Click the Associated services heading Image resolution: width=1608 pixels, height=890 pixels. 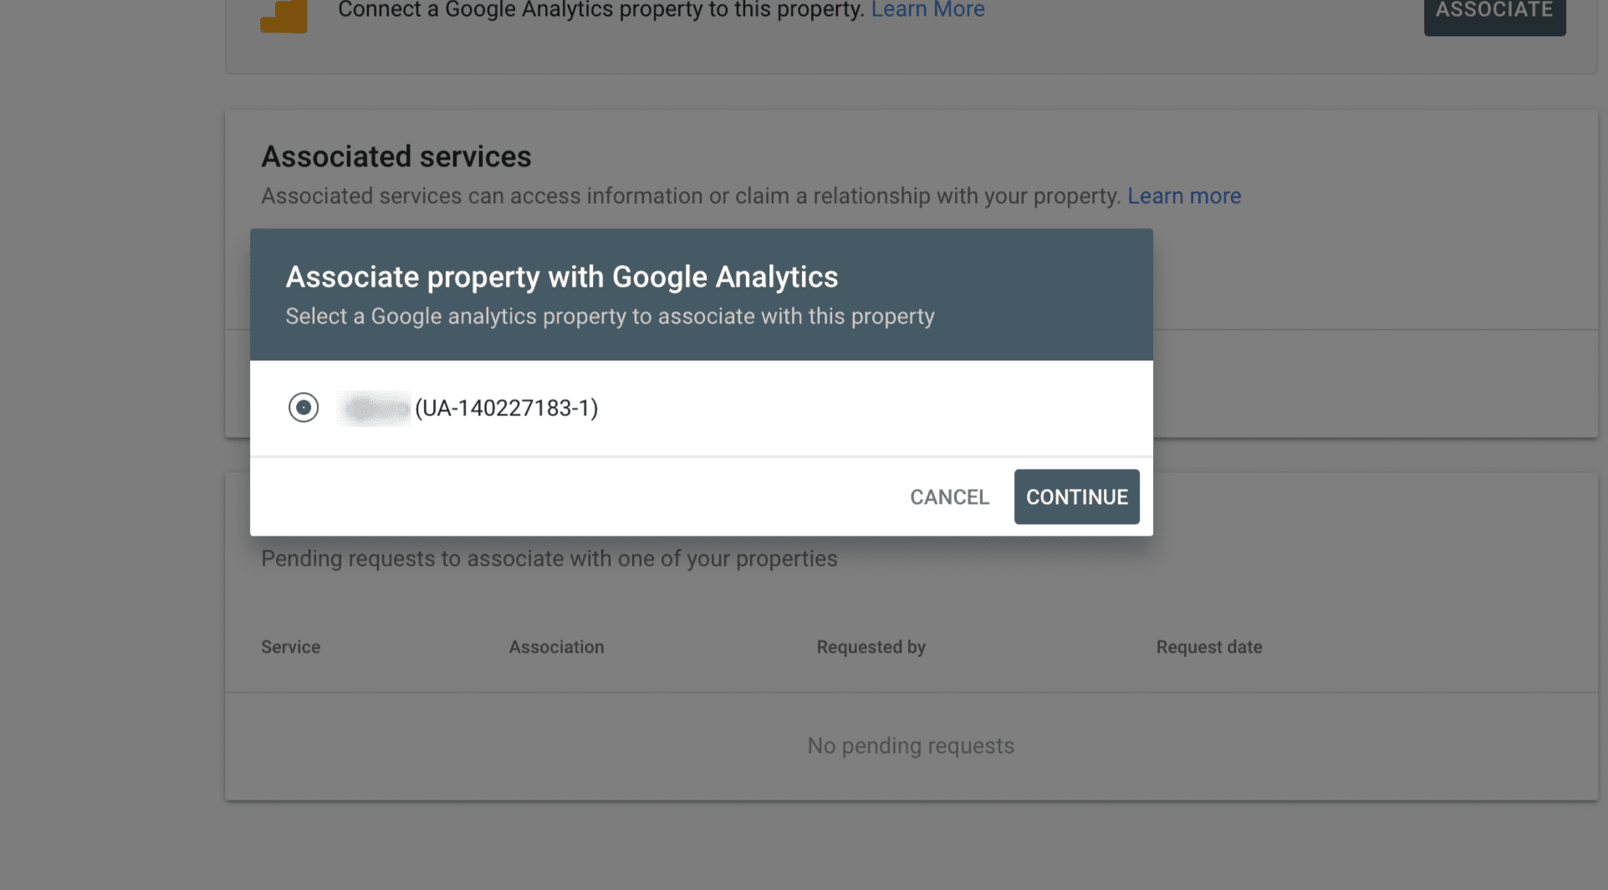tap(396, 156)
